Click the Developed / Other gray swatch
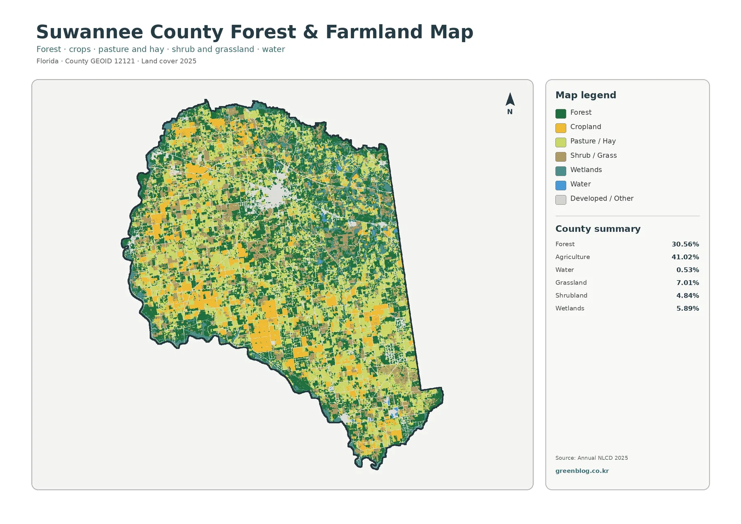This screenshot has height=524, width=741. click(x=561, y=200)
